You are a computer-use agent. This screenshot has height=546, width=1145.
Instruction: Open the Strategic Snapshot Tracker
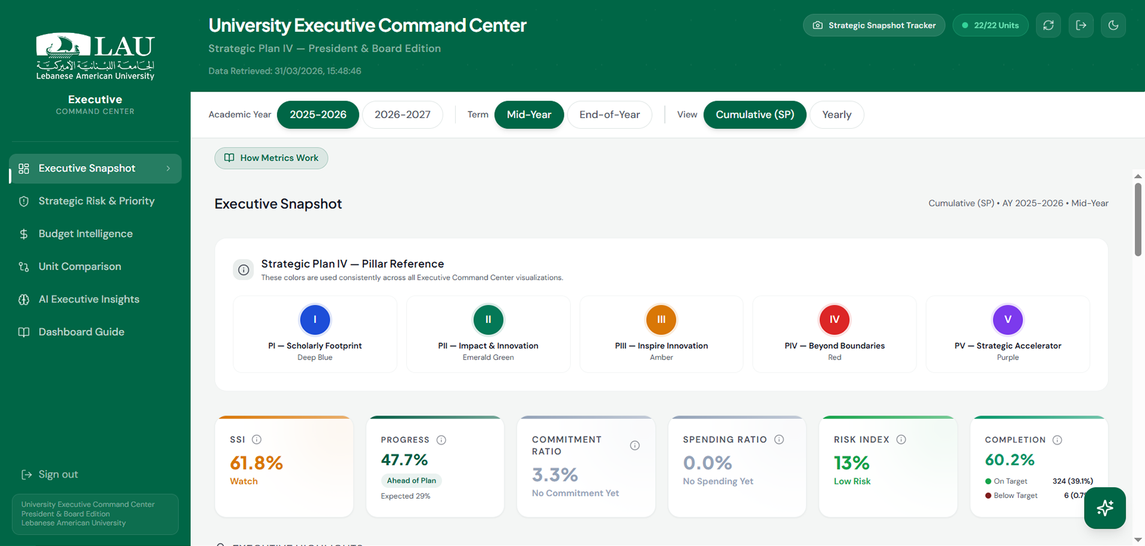click(874, 25)
